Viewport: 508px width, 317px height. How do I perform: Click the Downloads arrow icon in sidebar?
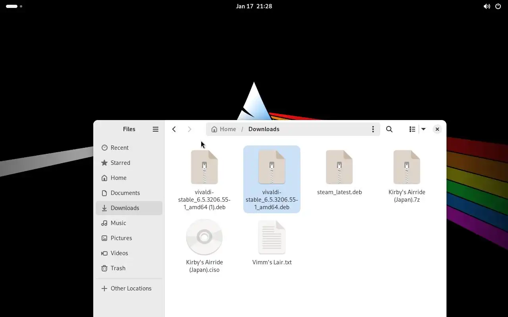click(104, 208)
